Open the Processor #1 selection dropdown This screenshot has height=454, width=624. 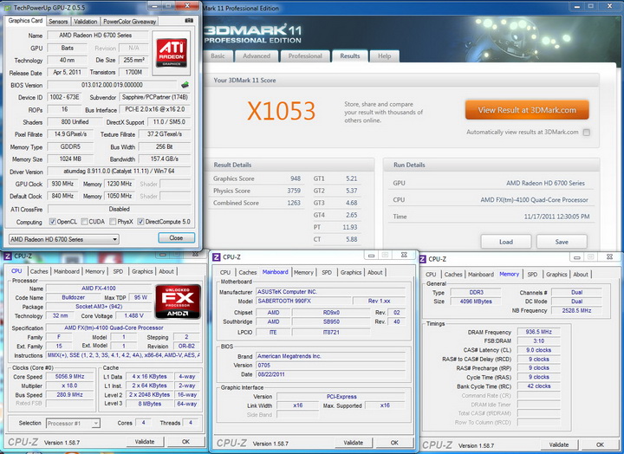coord(73,424)
